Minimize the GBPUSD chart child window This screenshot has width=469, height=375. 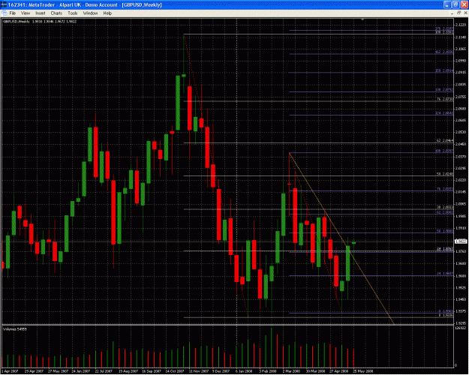452,13
